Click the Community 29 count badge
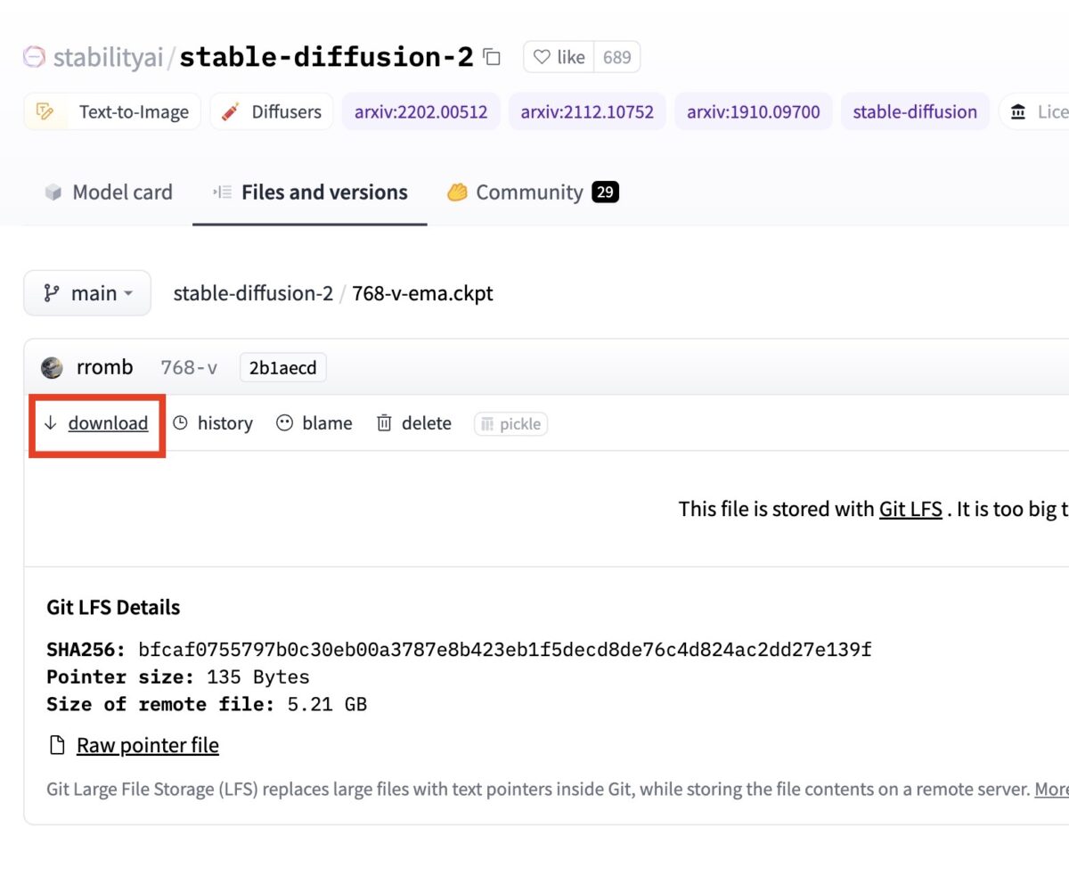 tap(605, 193)
